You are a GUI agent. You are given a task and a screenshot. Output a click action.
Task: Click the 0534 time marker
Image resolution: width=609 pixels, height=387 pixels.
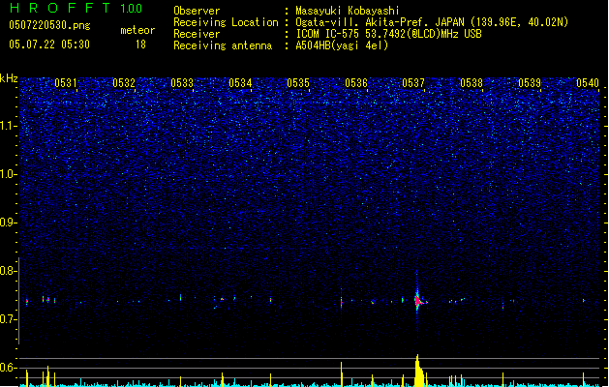(x=240, y=83)
